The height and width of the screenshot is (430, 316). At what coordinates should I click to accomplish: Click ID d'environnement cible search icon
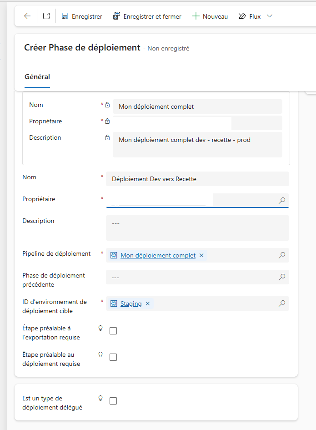point(282,304)
